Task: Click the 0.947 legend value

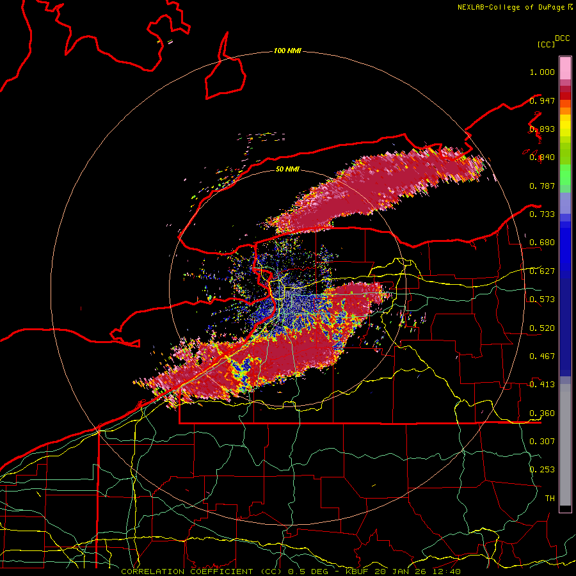Action: (x=542, y=100)
